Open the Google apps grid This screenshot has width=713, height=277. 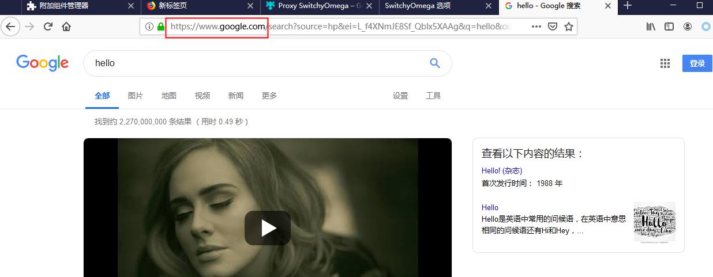pyautogui.click(x=665, y=63)
